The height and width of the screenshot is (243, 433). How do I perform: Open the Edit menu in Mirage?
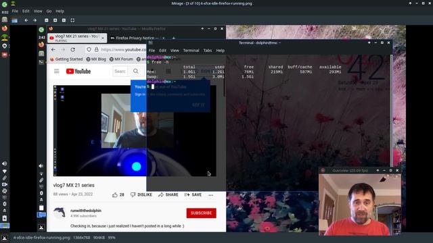tap(26, 11)
